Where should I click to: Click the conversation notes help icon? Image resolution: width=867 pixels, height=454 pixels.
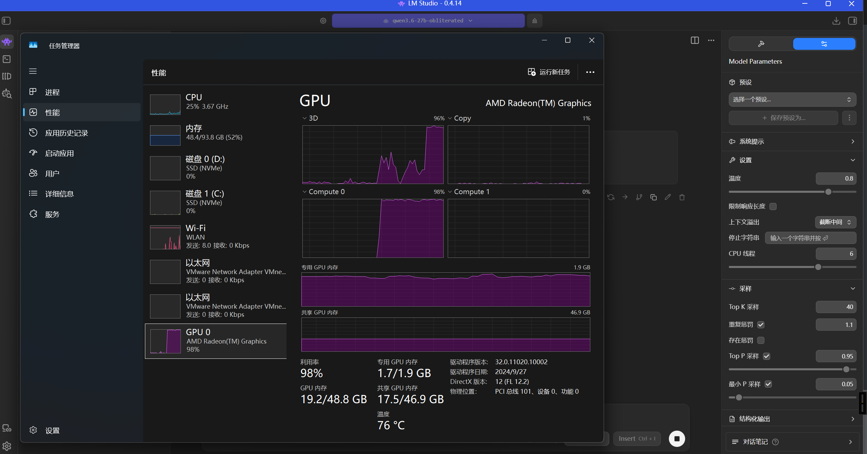tap(776, 442)
